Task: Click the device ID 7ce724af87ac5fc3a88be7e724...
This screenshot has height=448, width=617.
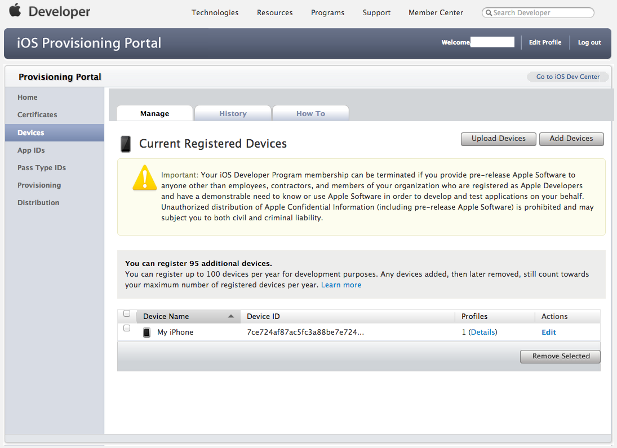Action: pyautogui.click(x=305, y=332)
